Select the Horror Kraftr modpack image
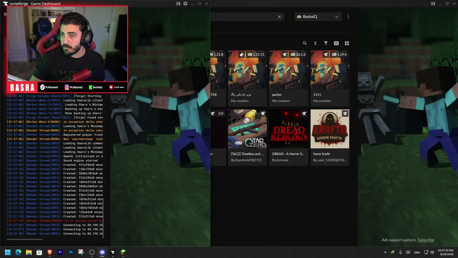458x258 pixels. (x=330, y=129)
